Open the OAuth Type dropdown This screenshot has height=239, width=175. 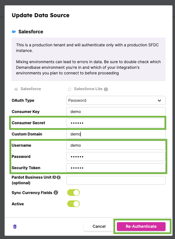(x=116, y=100)
